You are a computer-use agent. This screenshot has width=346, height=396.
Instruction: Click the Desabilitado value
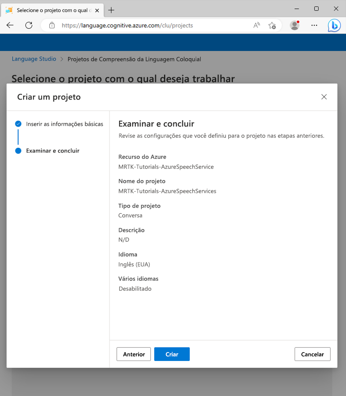pyautogui.click(x=135, y=289)
